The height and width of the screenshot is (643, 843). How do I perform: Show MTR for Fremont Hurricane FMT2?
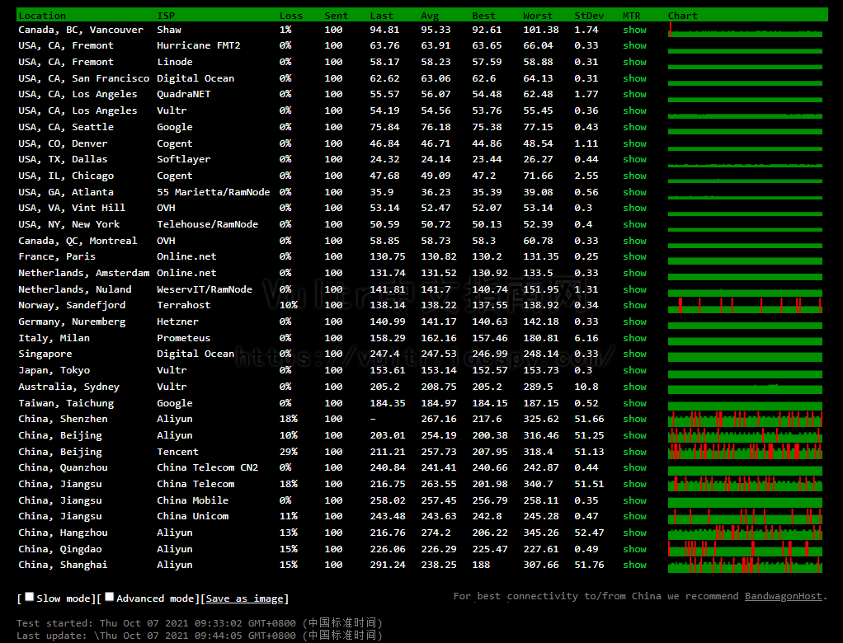634,45
